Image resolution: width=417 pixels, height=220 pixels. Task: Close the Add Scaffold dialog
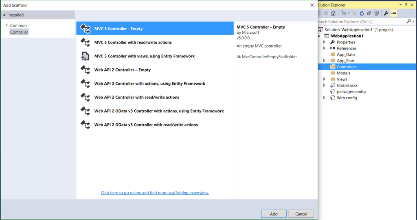click(312, 5)
